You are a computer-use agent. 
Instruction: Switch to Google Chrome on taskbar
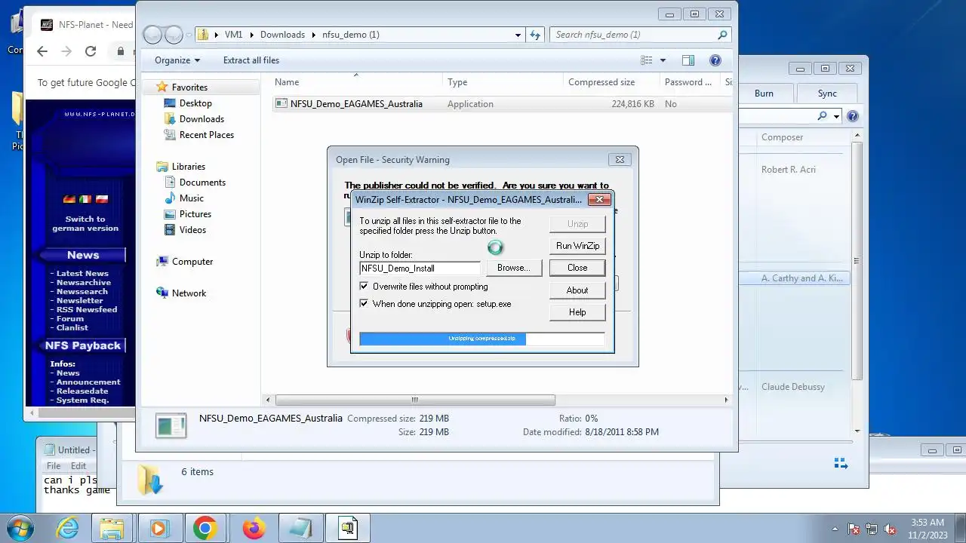[205, 529]
